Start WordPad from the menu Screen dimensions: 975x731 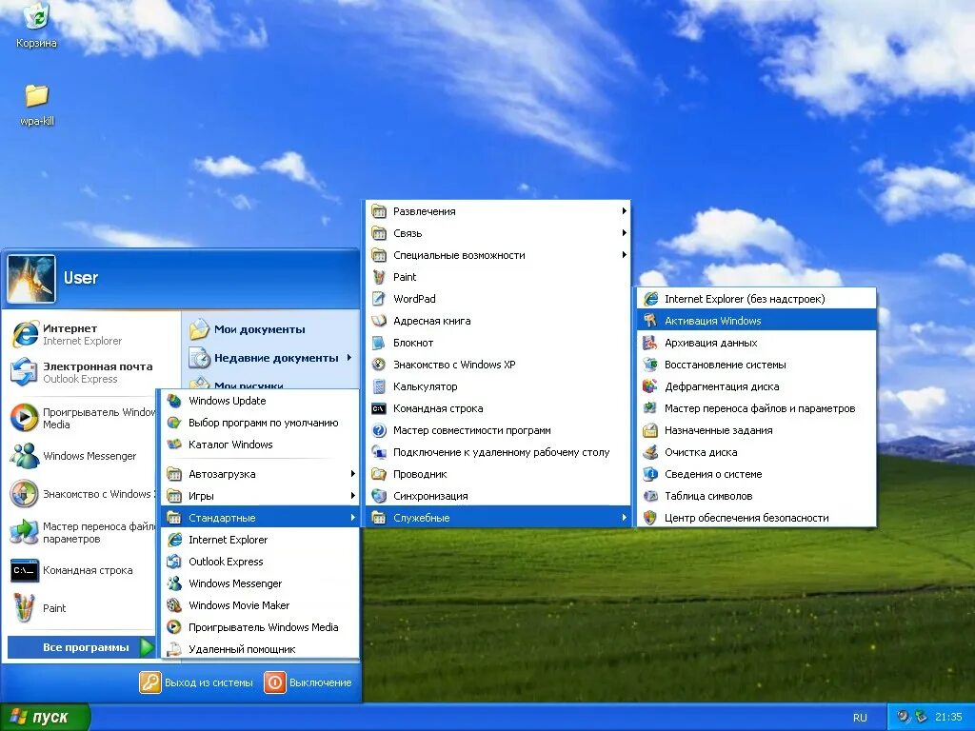point(413,299)
